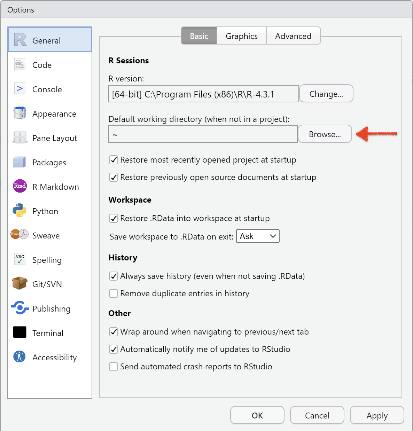Viewport: 413px width, 431px height.
Task: Click the R version path field
Action: click(x=204, y=94)
